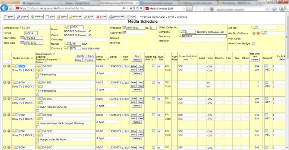Add line at Byah Hamari Bahu Ka row
The image size is (289, 150).
[x=5, y=98]
